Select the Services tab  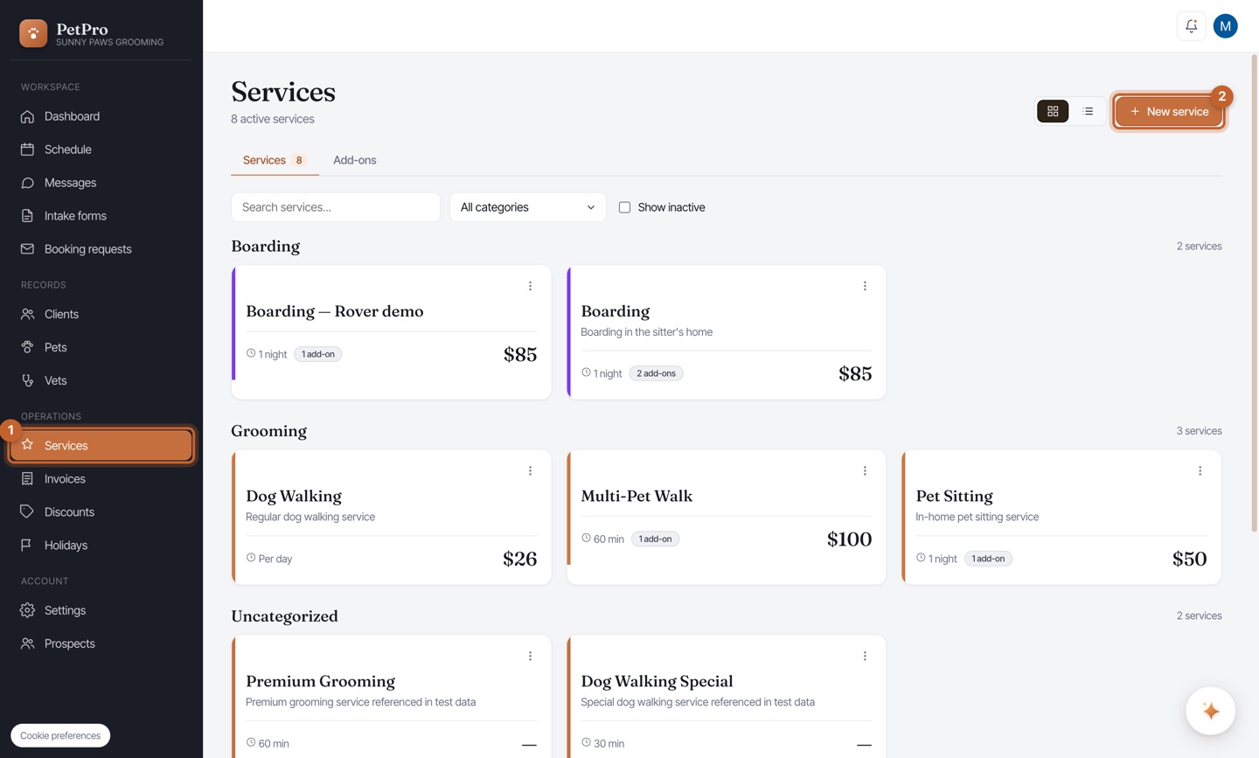point(275,160)
